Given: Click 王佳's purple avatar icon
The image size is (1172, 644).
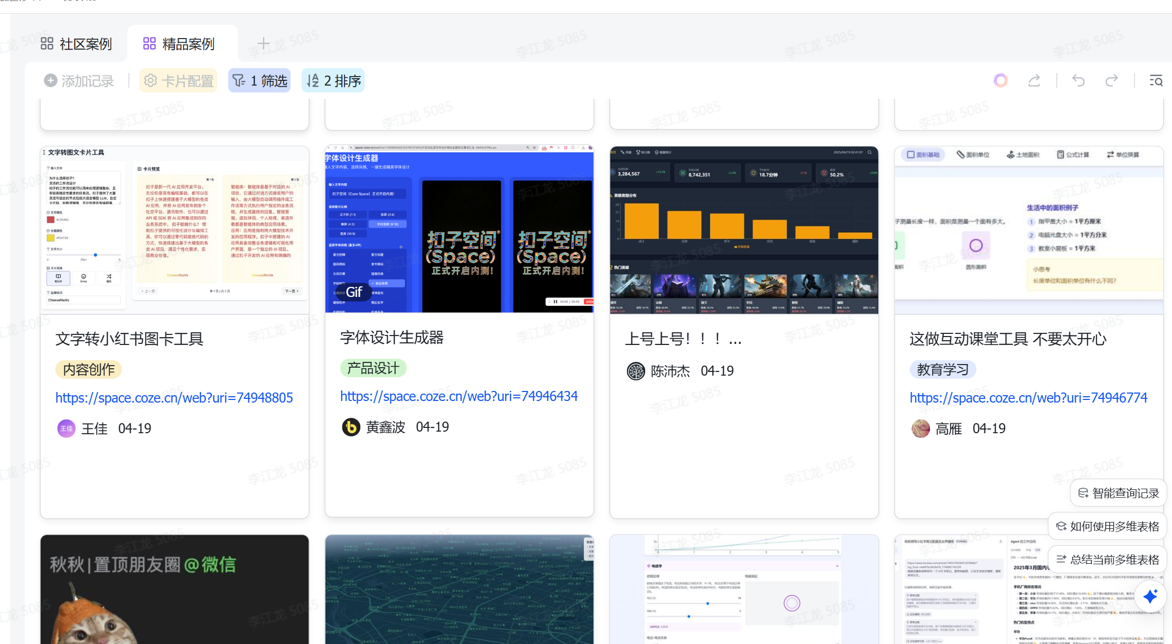Looking at the screenshot, I should pyautogui.click(x=66, y=428).
